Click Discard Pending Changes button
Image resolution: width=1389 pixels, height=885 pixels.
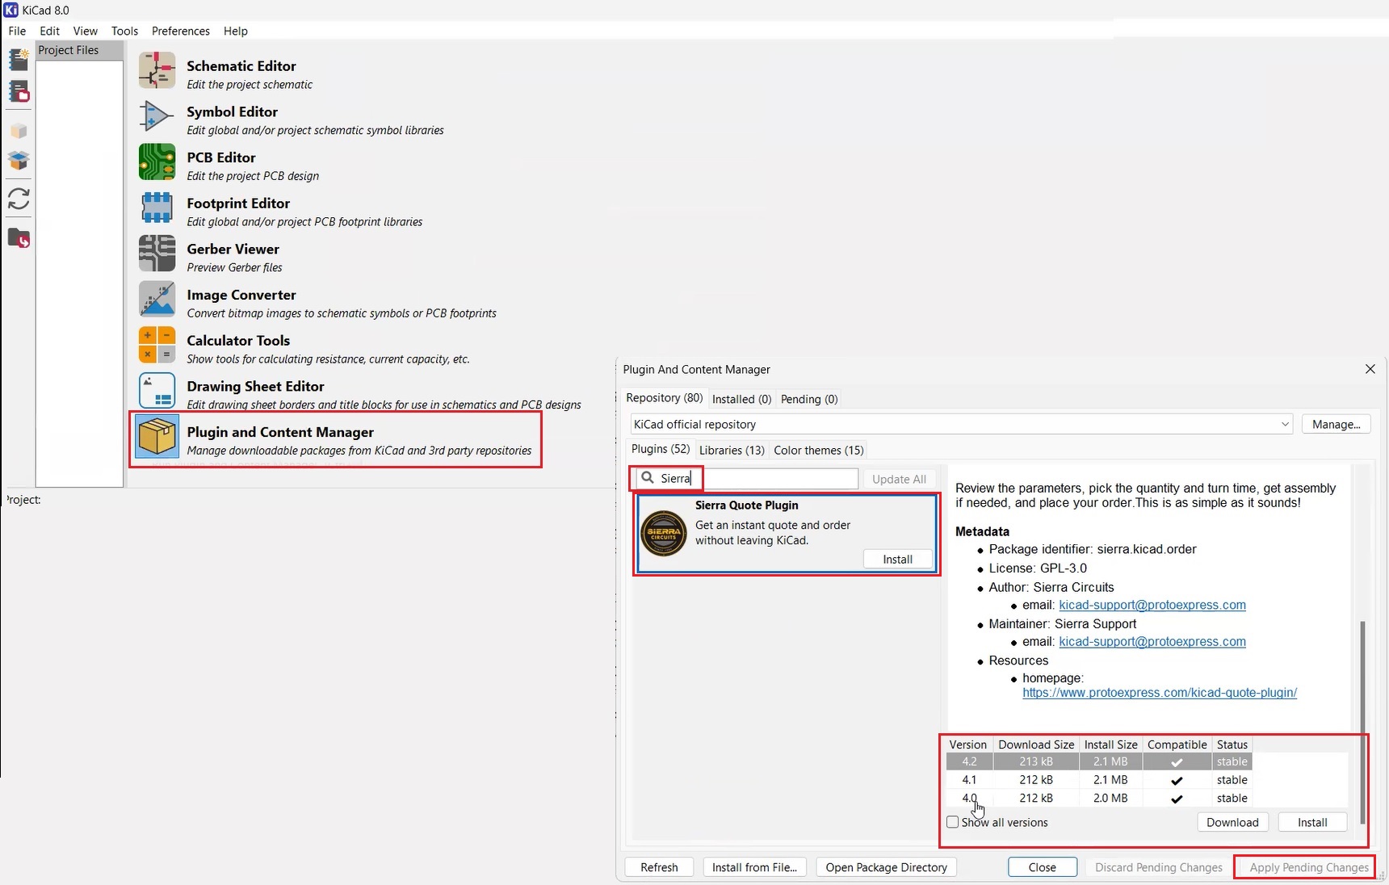click(x=1159, y=867)
